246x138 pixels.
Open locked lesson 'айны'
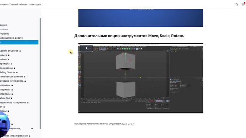pos(3,59)
